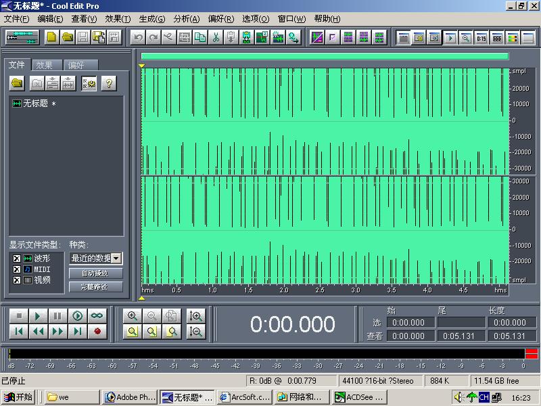Screen dimensions: 541x406
Task: Click the Stop button
Action: coord(19,316)
